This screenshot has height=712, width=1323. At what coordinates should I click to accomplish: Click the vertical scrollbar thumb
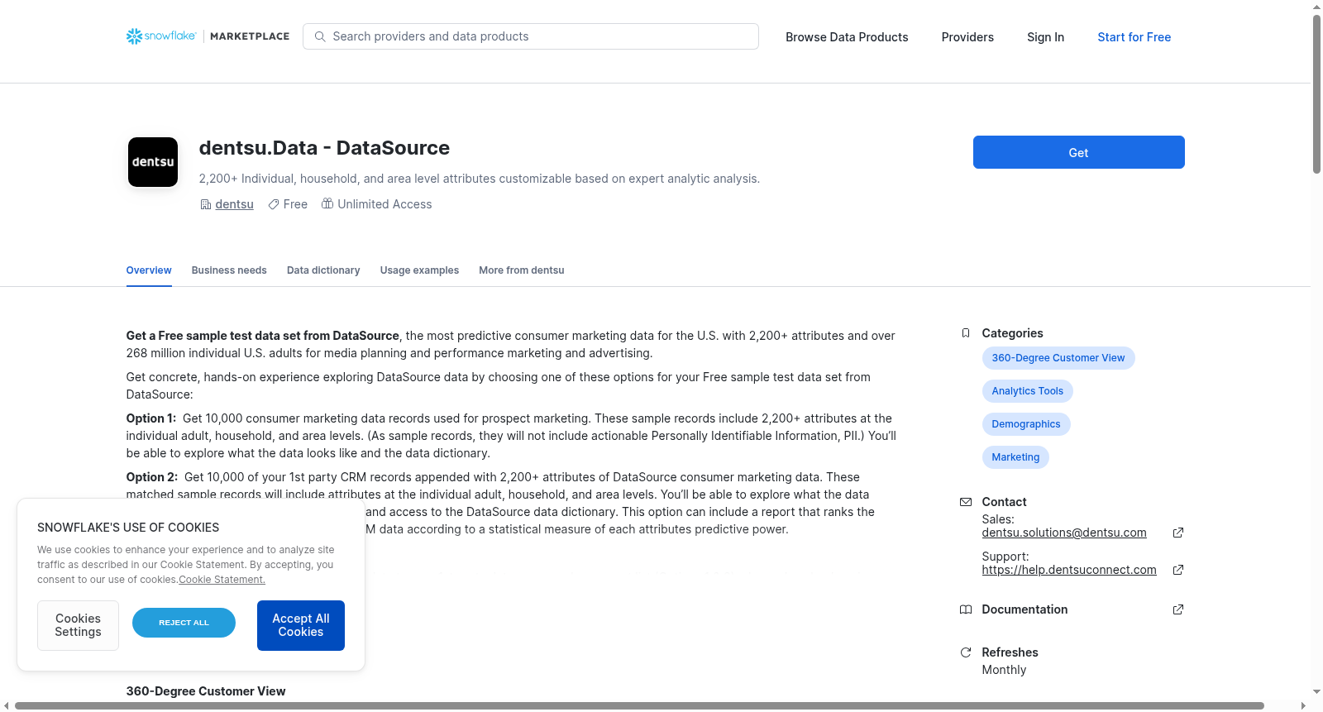[x=1316, y=93]
